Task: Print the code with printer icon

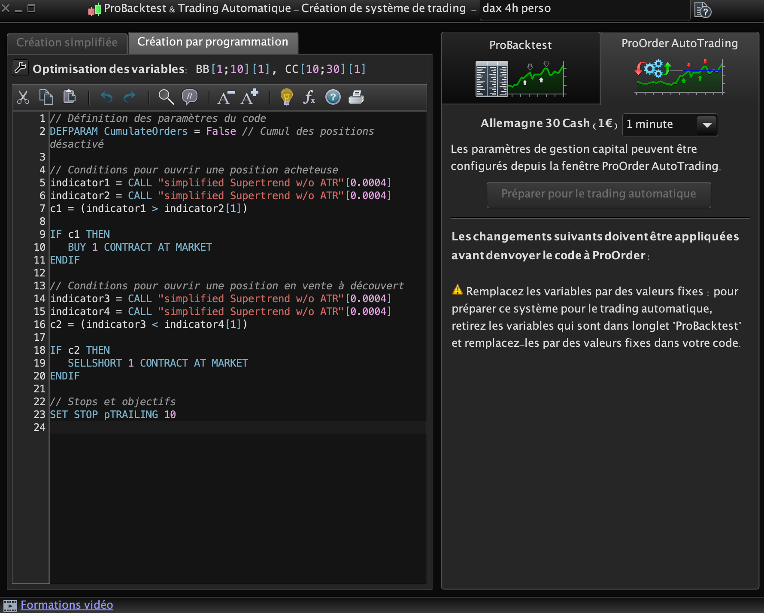Action: click(356, 97)
